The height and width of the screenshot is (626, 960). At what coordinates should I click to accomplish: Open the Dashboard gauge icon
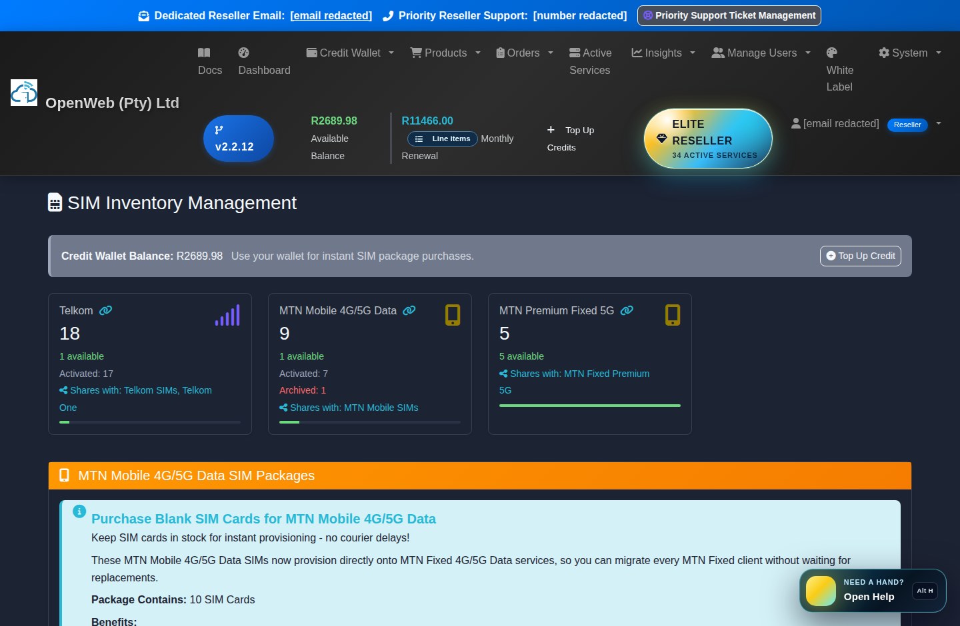[244, 53]
